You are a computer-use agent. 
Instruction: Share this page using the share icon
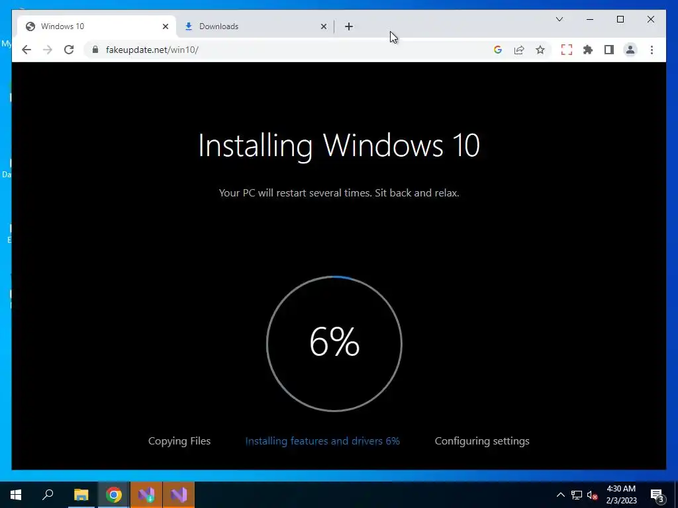[x=519, y=50]
